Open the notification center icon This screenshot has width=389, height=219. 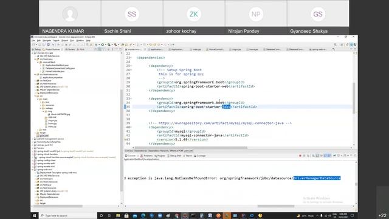pyautogui.click(x=352, y=215)
